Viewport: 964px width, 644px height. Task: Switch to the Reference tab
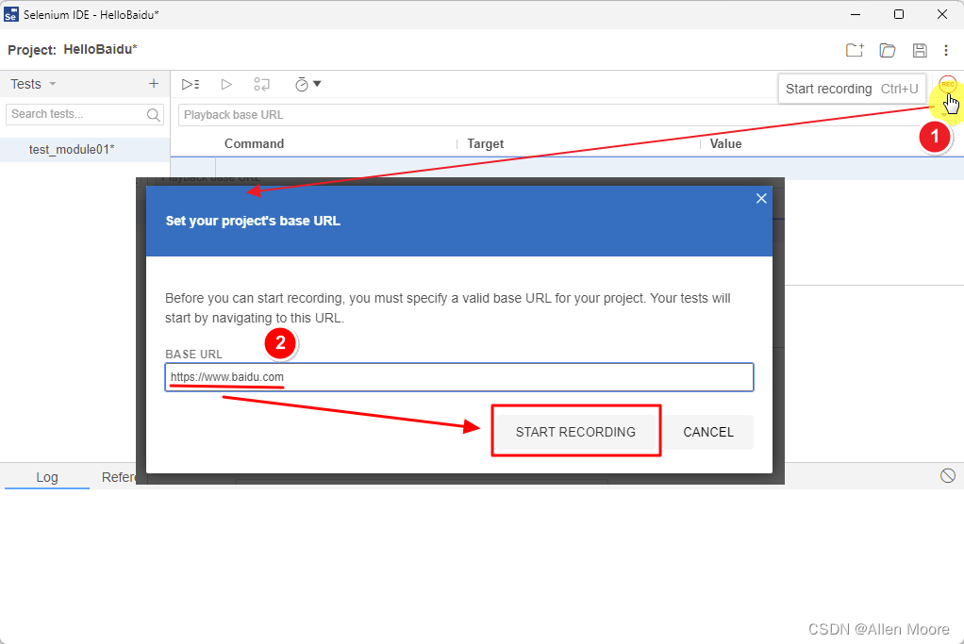tap(119, 477)
